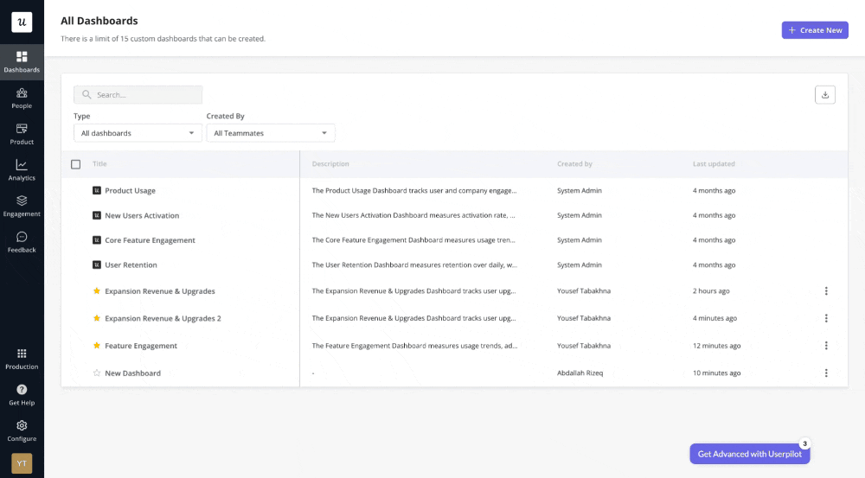865x478 pixels.
Task: Star the New Dashboard as favorite
Action: coord(97,373)
